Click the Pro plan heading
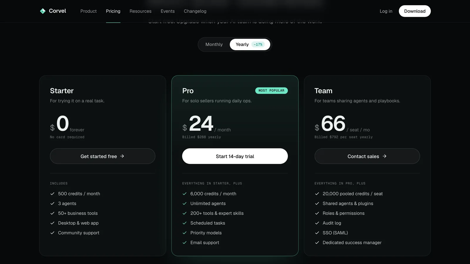Image resolution: width=470 pixels, height=264 pixels. pyautogui.click(x=188, y=91)
